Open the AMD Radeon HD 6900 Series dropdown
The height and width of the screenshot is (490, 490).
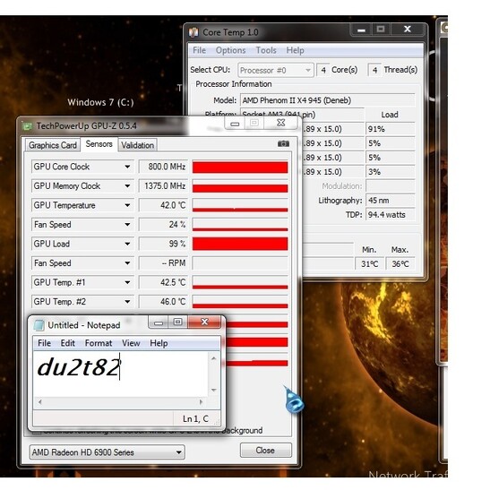pyautogui.click(x=107, y=452)
